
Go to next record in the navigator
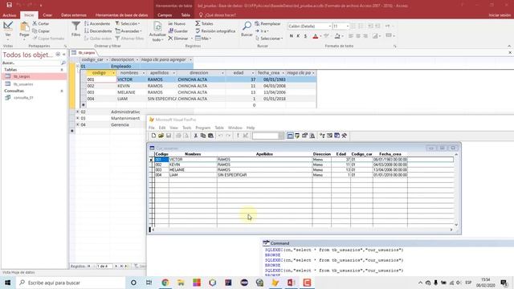[116, 266]
